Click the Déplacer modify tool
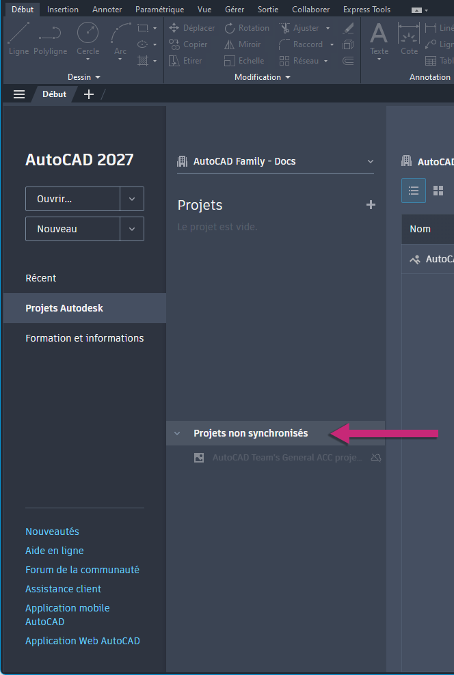454x675 pixels. [191, 28]
